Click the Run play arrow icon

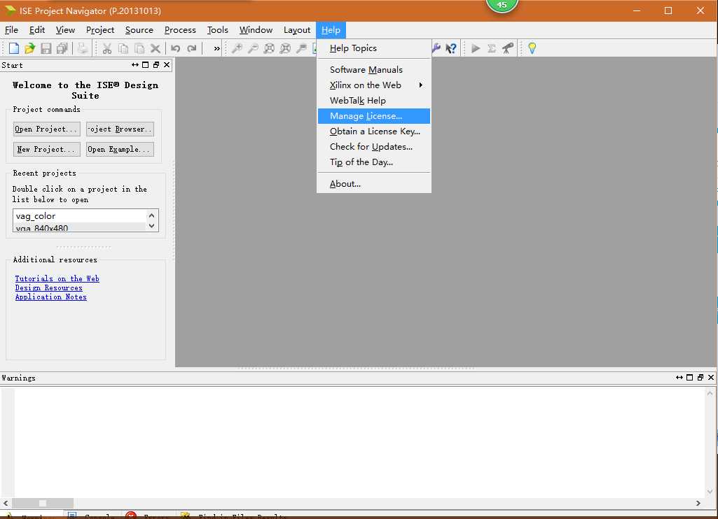[x=476, y=48]
